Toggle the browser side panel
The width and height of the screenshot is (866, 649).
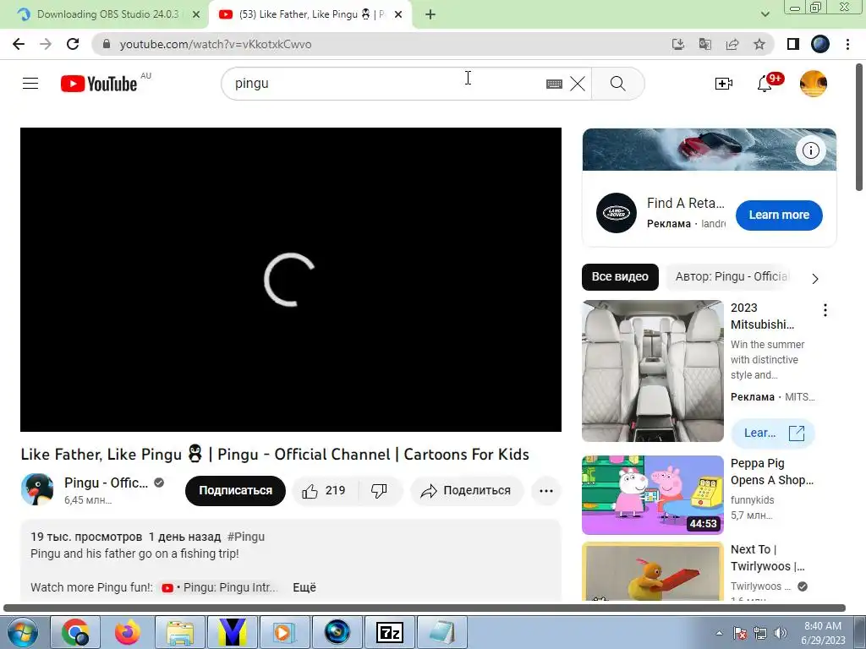click(793, 44)
